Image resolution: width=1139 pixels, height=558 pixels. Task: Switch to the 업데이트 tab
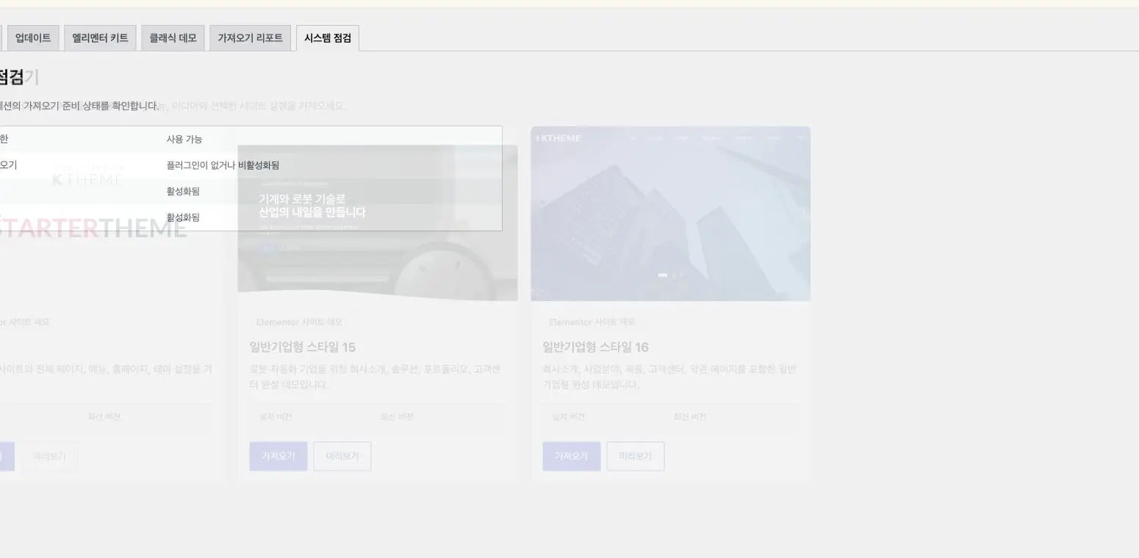pyautogui.click(x=33, y=38)
